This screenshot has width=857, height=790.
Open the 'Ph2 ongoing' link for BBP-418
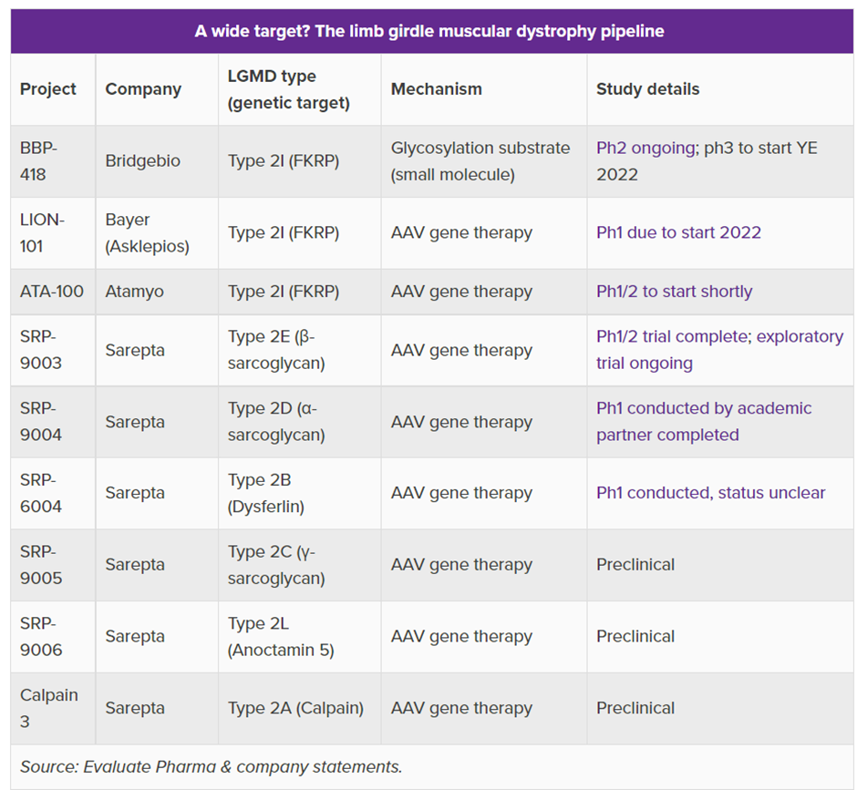645,148
